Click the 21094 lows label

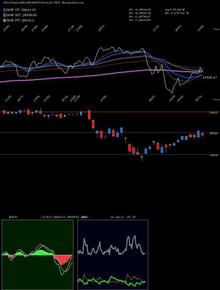(x=37, y=99)
